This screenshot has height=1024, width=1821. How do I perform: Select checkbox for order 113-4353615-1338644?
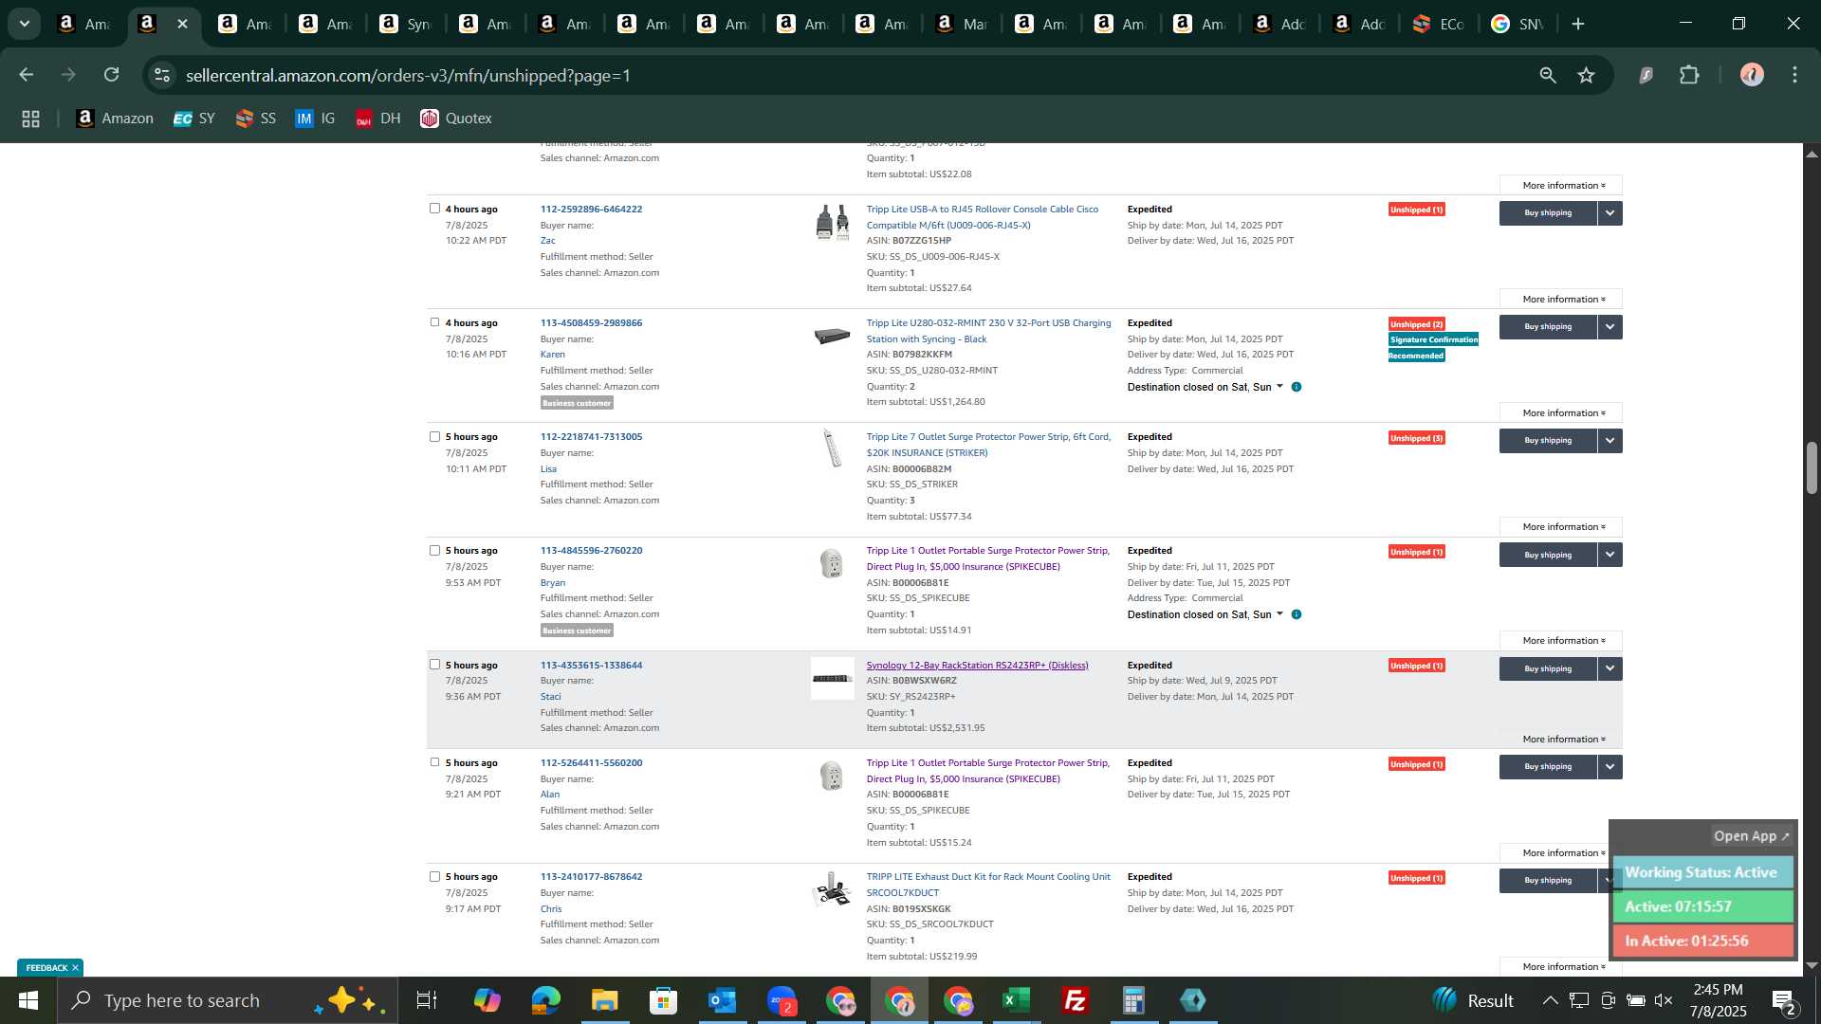click(434, 665)
